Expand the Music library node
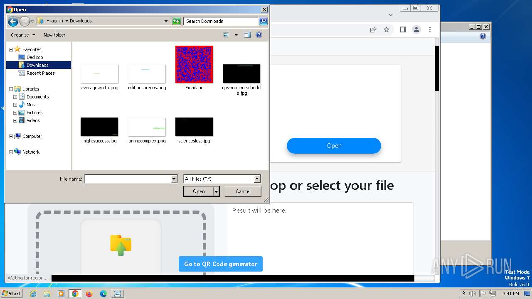The image size is (532, 299). pyautogui.click(x=15, y=105)
